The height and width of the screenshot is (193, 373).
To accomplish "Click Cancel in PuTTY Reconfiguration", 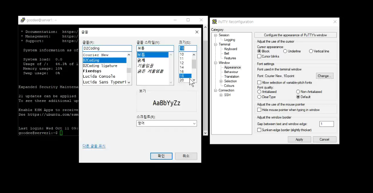I will (324, 140).
